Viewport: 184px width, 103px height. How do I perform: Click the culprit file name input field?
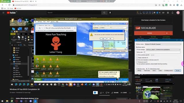click(166, 55)
